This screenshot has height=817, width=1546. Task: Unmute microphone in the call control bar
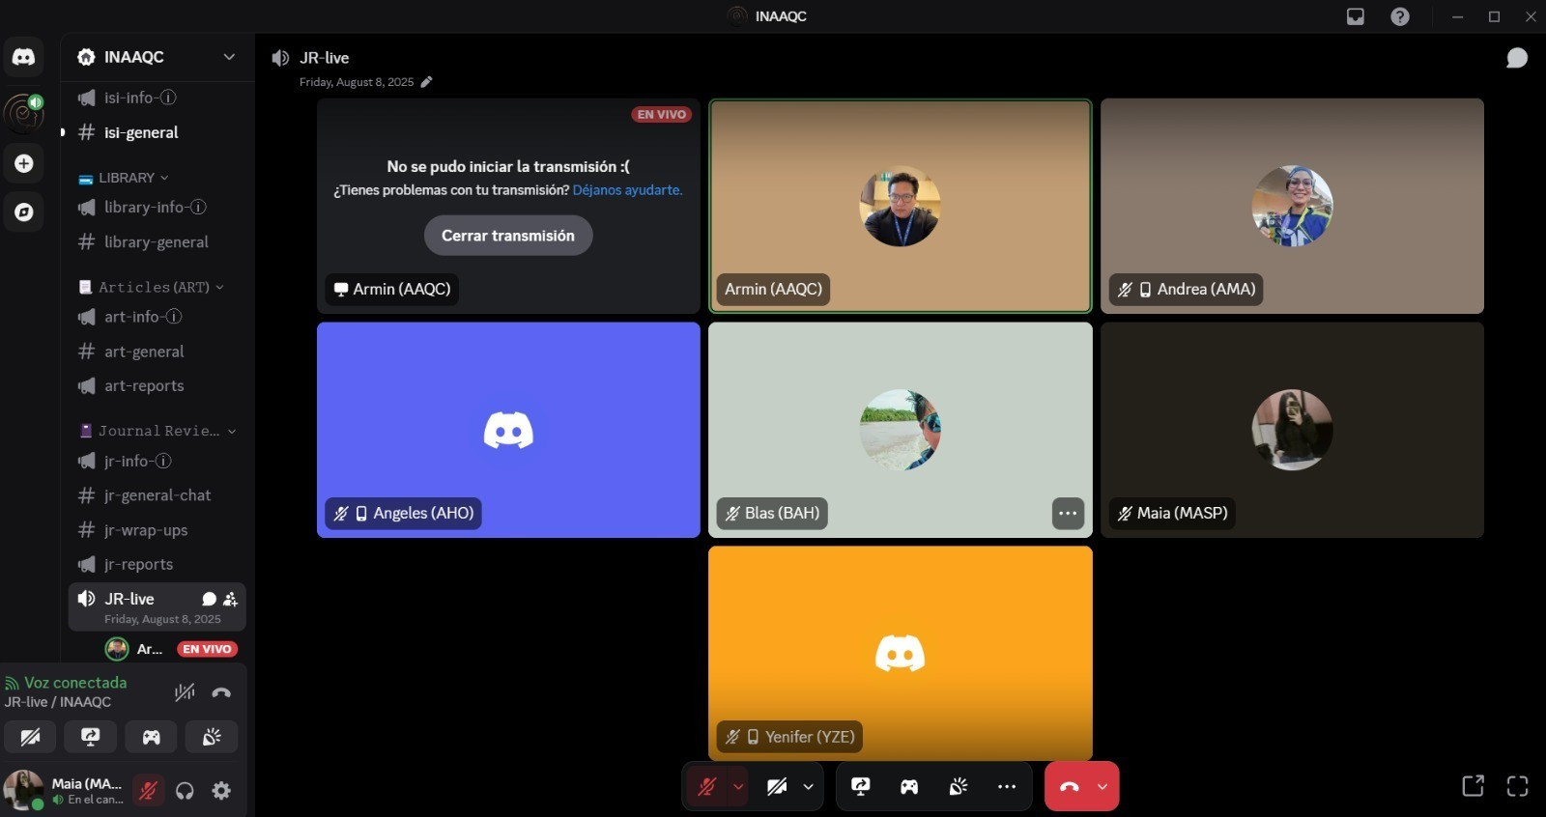(x=706, y=786)
